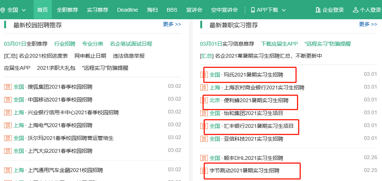Screen dimensions: 382x181
Task: Click the person icon beside 个人登录
Action: 356,10
